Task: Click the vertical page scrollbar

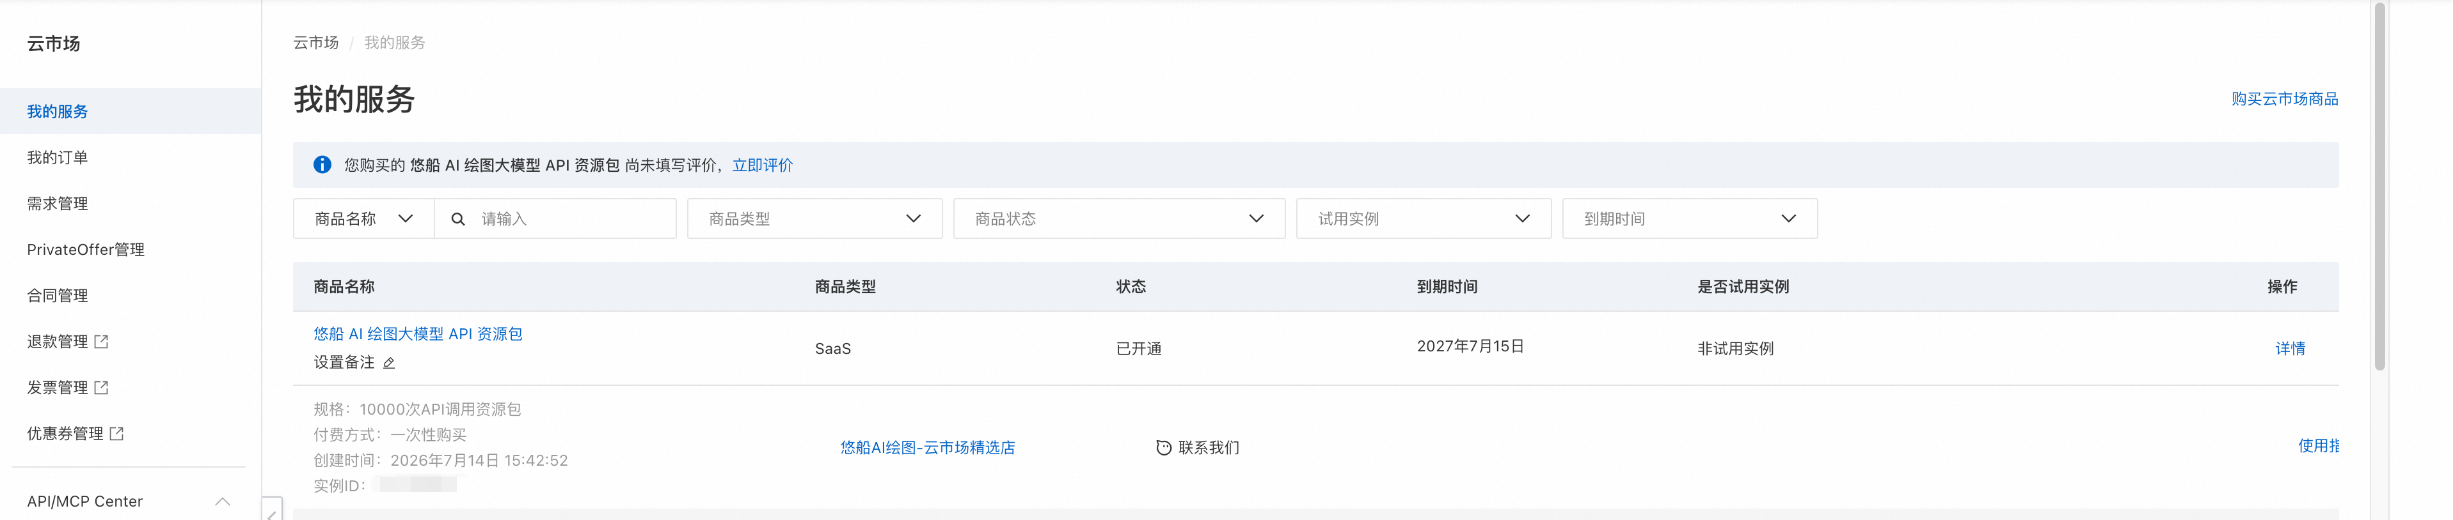Action: (2379, 187)
